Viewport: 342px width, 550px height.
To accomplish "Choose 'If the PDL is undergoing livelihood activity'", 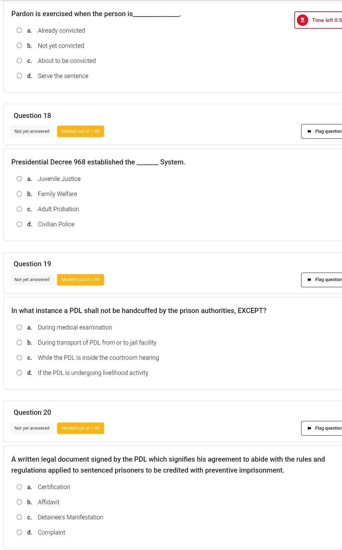I will pos(20,373).
